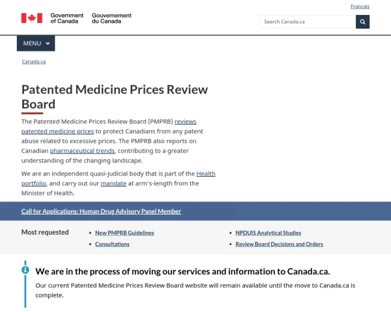Image resolution: width=391 pixels, height=312 pixels.
Task: Open New PMPRB Guidelines link
Action: [124, 233]
